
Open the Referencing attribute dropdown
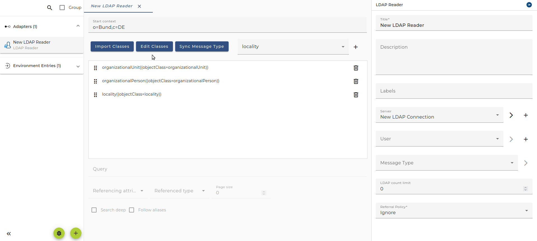click(x=118, y=191)
